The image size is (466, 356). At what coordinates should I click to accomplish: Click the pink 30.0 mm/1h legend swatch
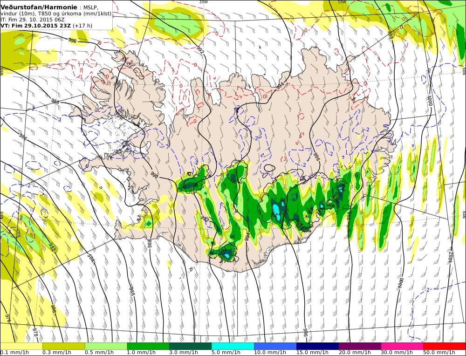point(402,346)
